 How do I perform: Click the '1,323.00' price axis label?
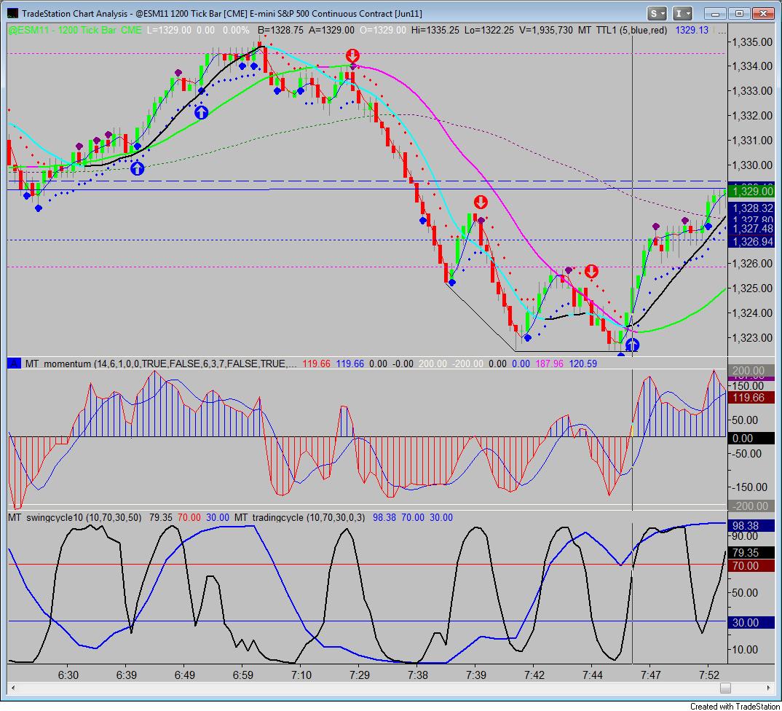(x=752, y=338)
